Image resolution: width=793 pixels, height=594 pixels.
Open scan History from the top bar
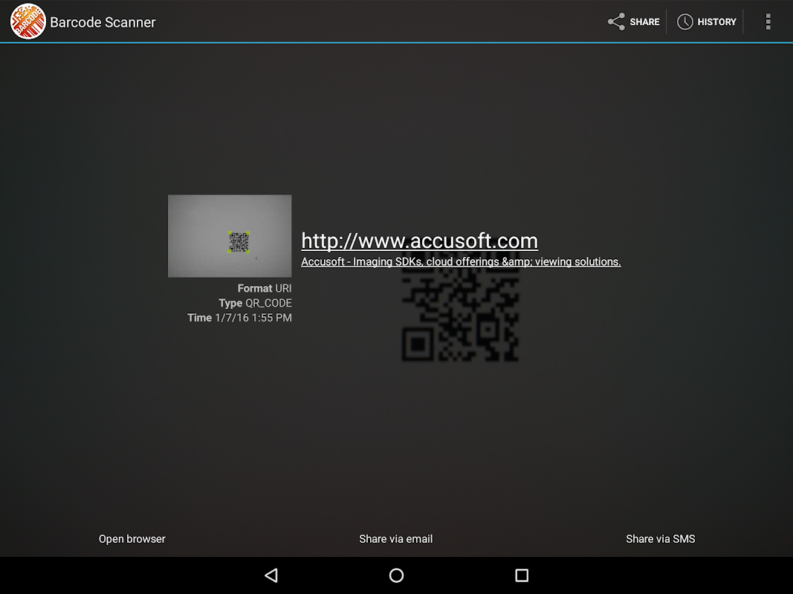click(707, 22)
